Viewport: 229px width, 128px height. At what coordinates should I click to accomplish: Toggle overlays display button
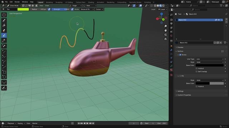tap(141, 6)
